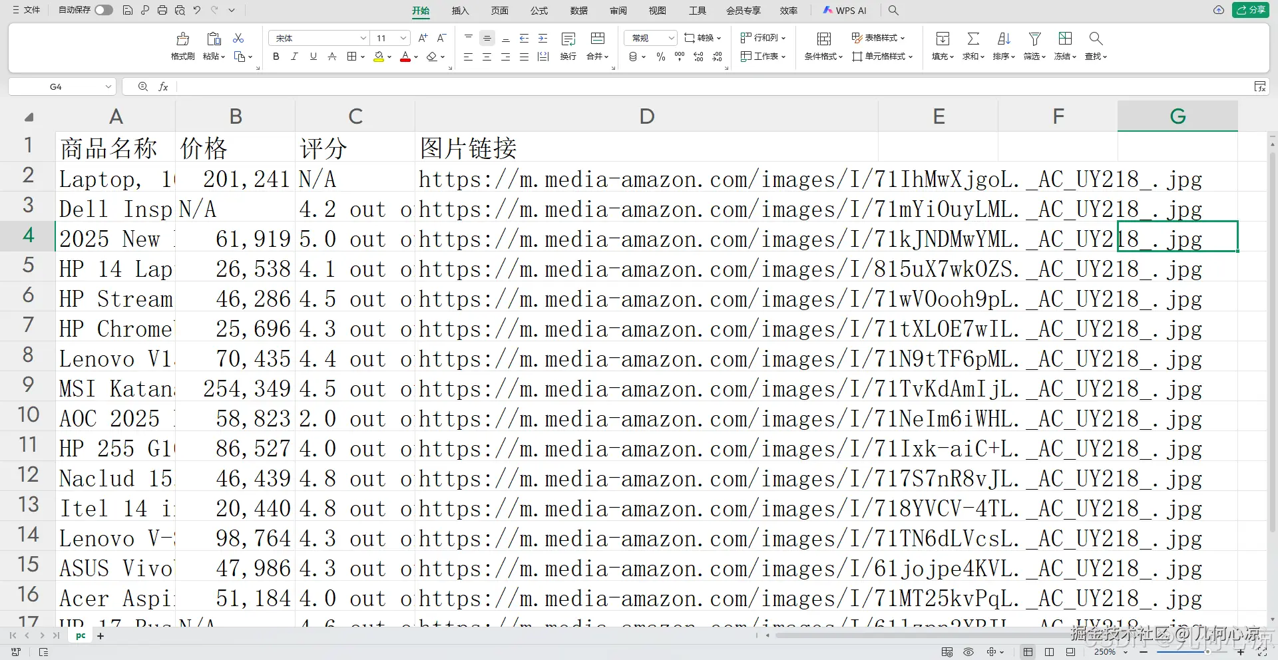The image size is (1278, 660).
Task: Toggle middle vertical alignment button
Action: [487, 38]
